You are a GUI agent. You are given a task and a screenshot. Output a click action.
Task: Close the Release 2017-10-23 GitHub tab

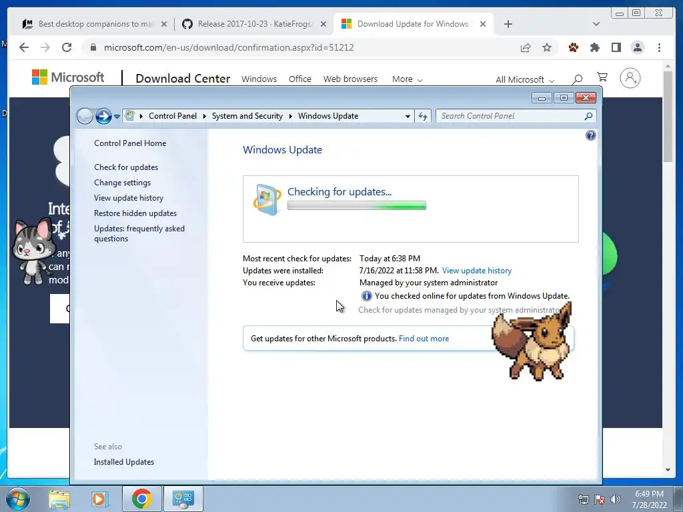tap(323, 25)
